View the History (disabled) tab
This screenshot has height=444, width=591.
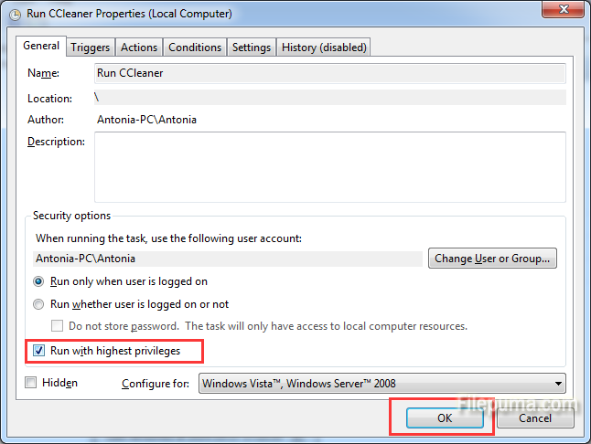[324, 48]
